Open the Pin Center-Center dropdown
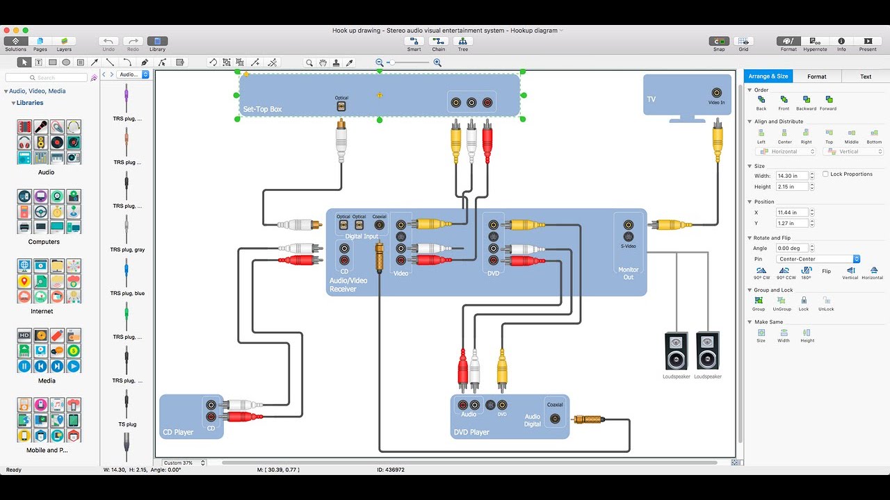Image resolution: width=890 pixels, height=500 pixels. tap(818, 259)
